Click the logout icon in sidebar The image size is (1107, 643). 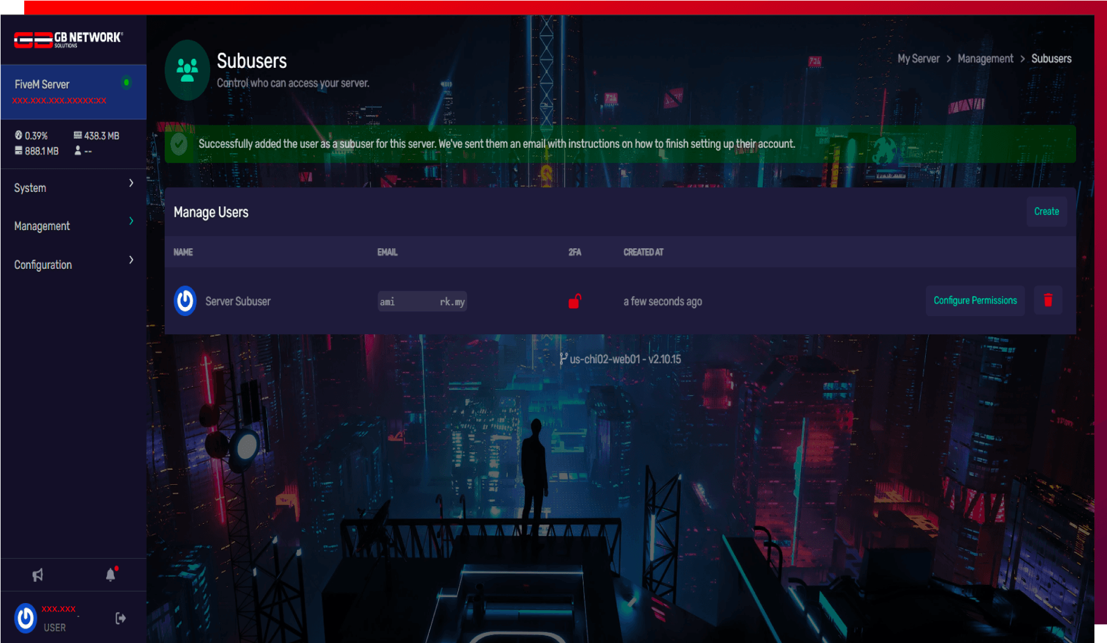coord(121,618)
